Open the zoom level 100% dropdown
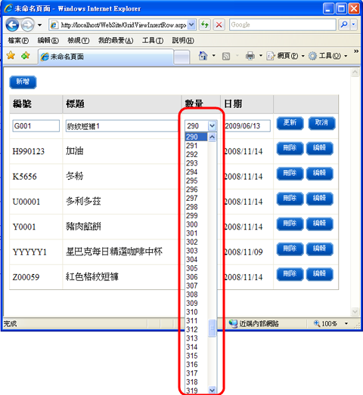The width and height of the screenshot is (363, 395). (x=346, y=323)
